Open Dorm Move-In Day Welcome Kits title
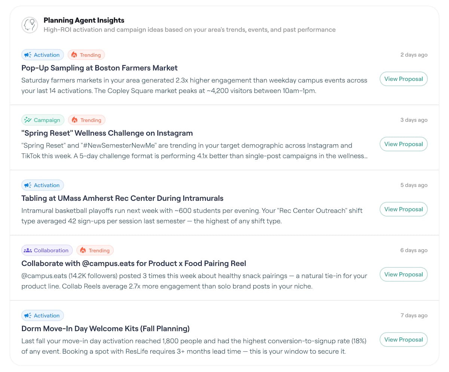Viewport: 449px width, 372px height. 106,329
